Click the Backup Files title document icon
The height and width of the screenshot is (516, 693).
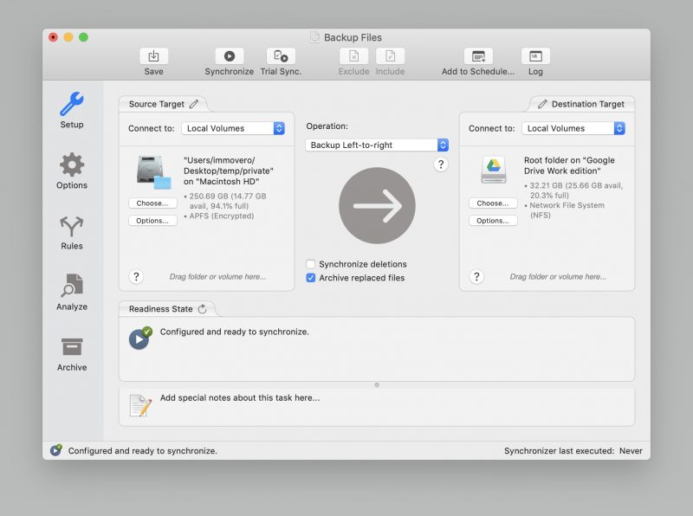click(x=314, y=37)
